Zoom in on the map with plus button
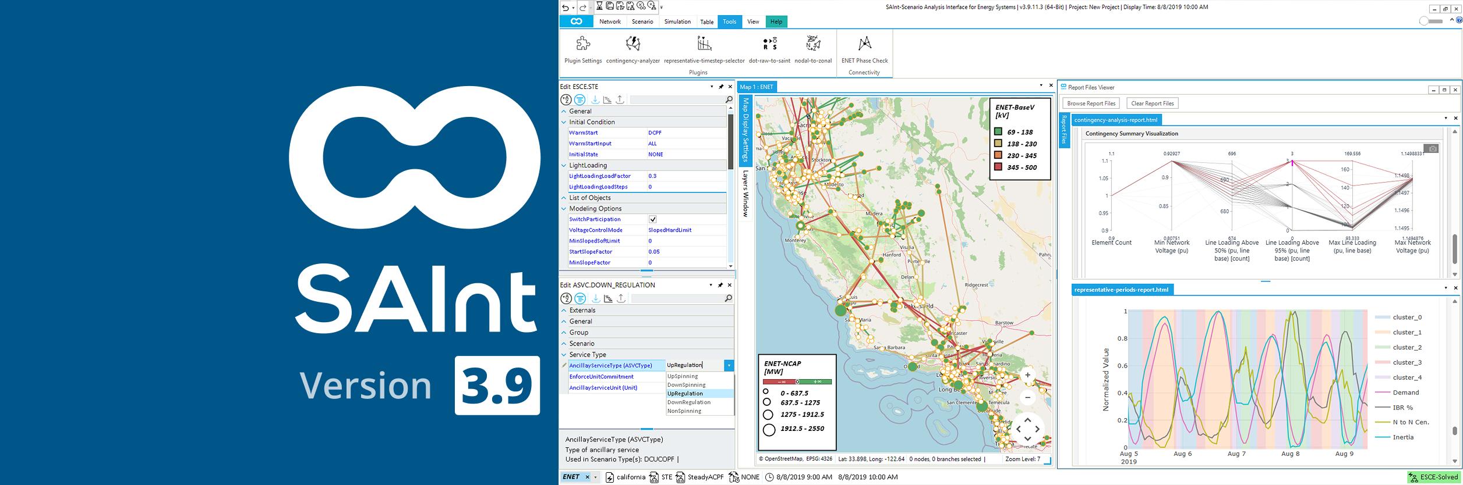 pyautogui.click(x=1027, y=375)
